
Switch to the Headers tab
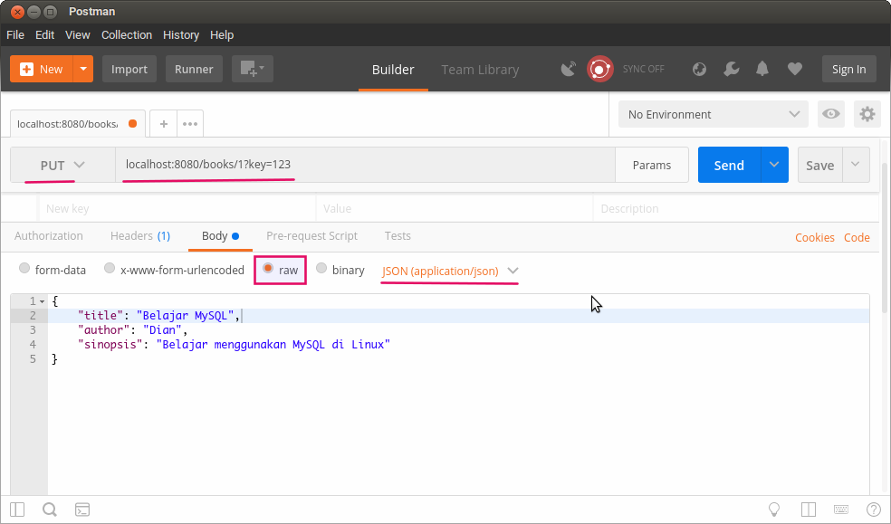139,236
